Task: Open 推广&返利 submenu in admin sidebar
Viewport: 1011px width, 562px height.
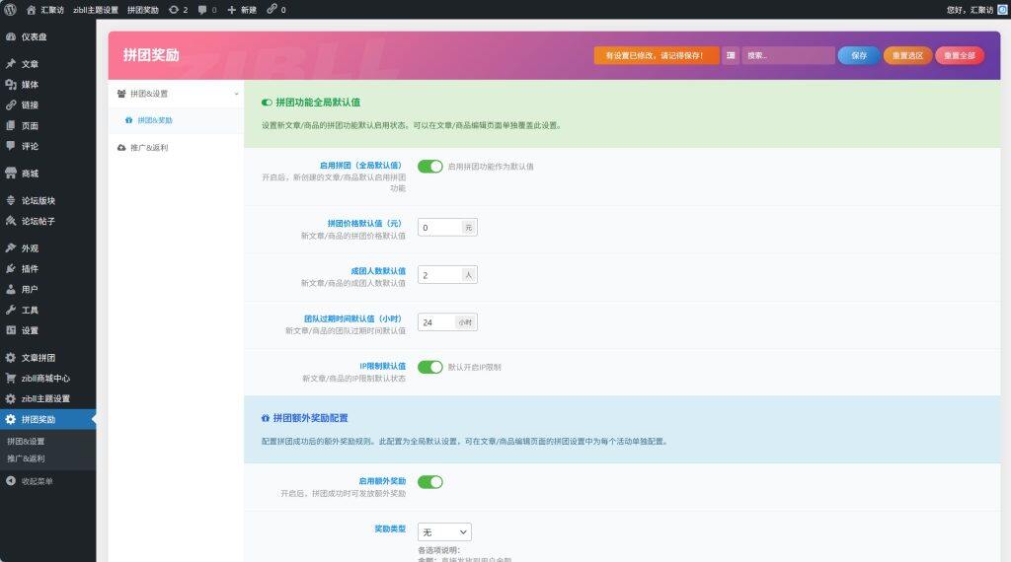Action: [x=26, y=458]
